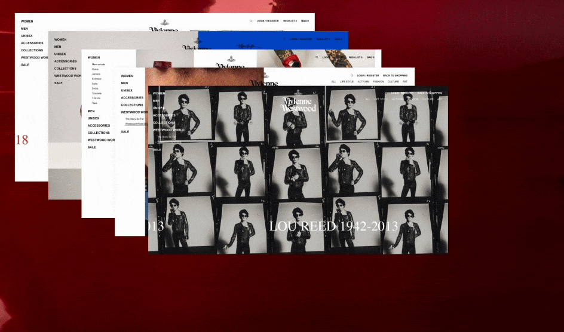
Task: Open Suits under WOMEN
Action: 94,84
